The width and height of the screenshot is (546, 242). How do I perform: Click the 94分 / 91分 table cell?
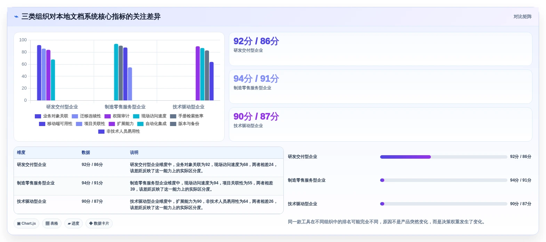pos(92,183)
